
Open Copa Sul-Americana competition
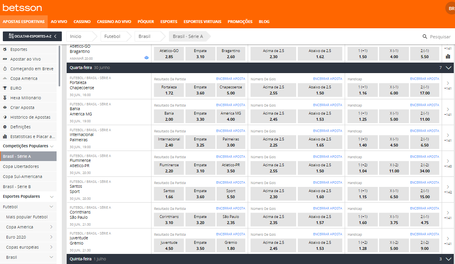point(28,176)
